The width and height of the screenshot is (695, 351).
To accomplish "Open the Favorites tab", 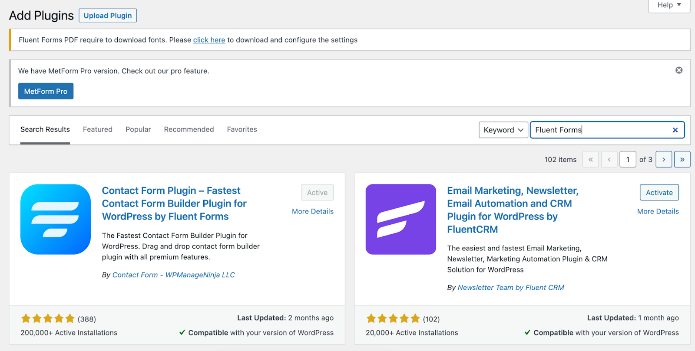I will [x=242, y=129].
